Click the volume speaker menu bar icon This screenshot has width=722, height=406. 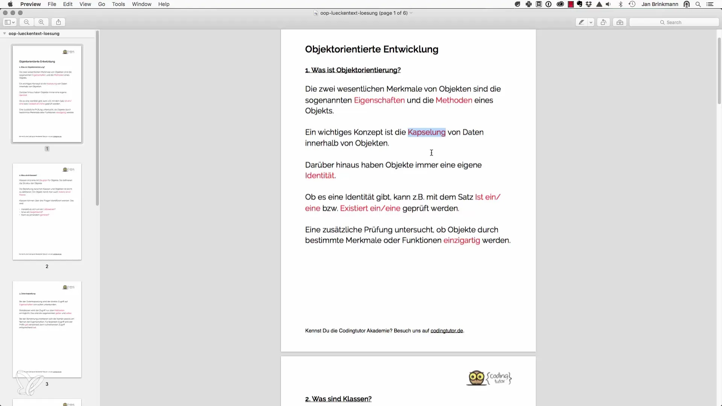608,4
